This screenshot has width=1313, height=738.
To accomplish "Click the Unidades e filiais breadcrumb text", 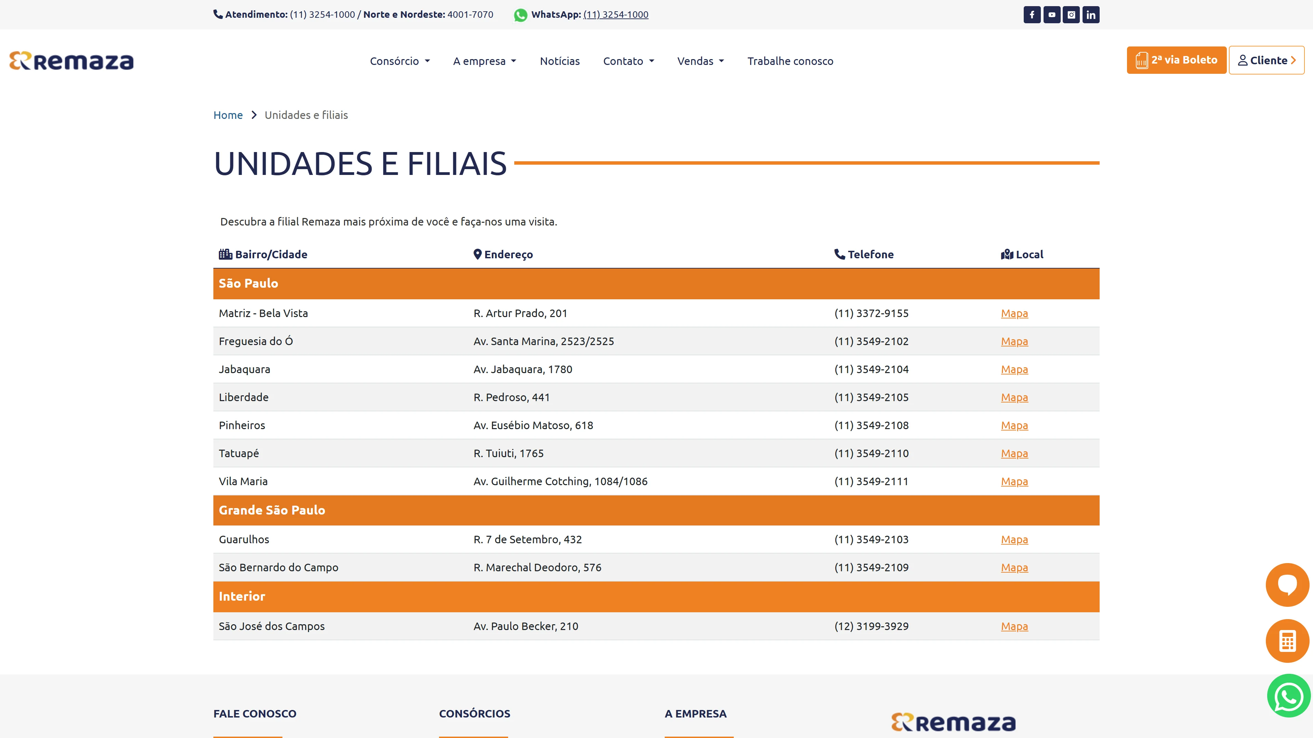I will [306, 115].
